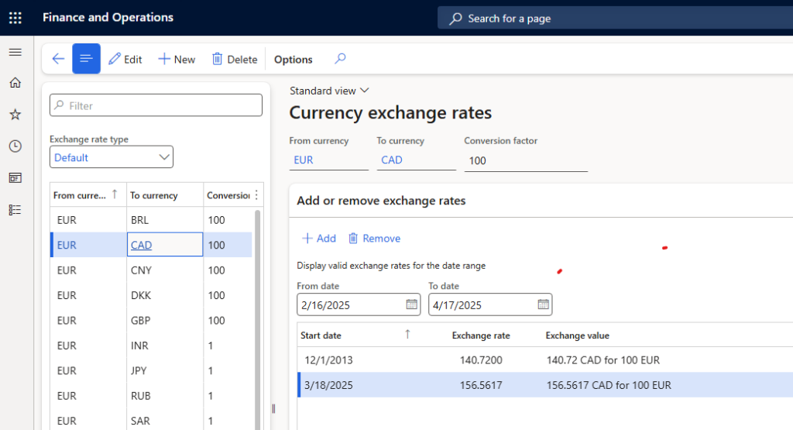Screen dimensions: 793x430
Task: Open the app launcher waffle icon
Action: tap(15, 18)
